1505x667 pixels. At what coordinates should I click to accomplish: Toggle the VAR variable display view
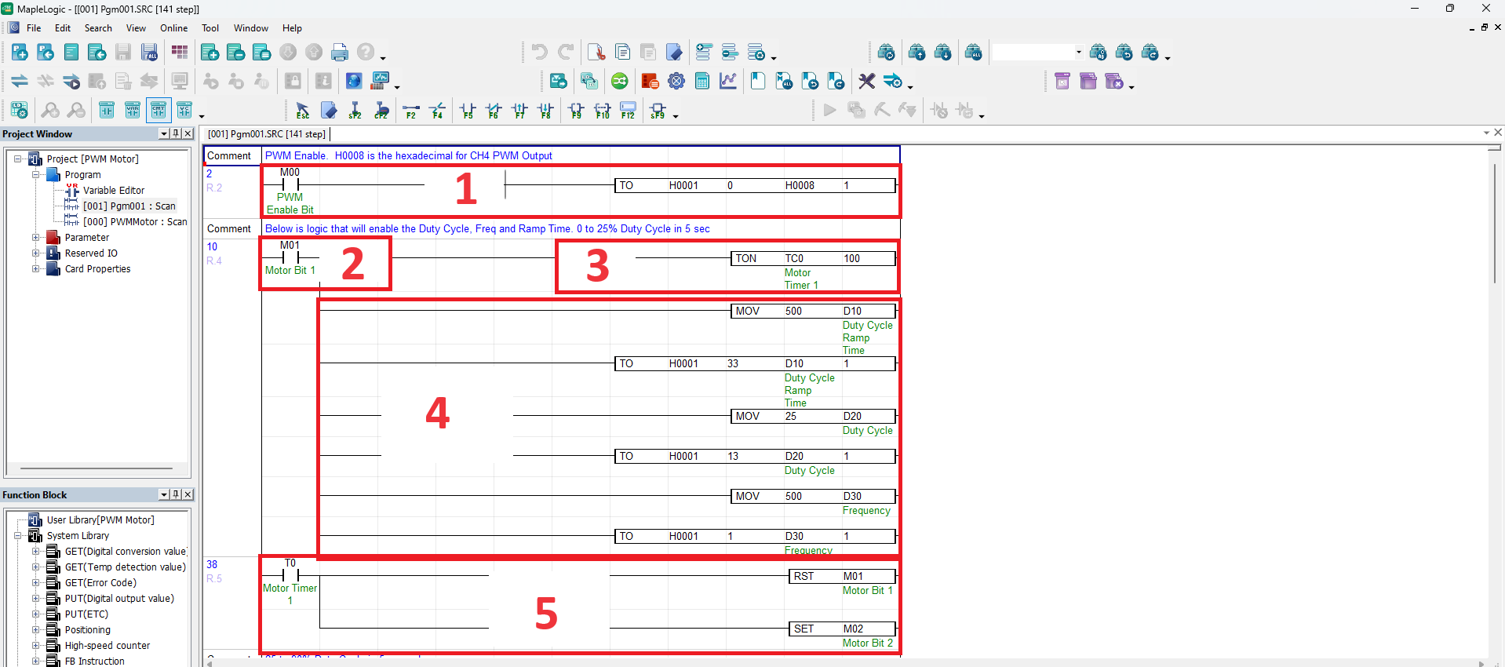(133, 111)
